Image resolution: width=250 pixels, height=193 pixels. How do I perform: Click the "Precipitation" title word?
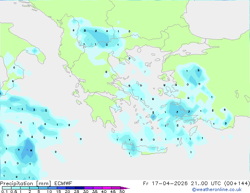click(x=17, y=184)
